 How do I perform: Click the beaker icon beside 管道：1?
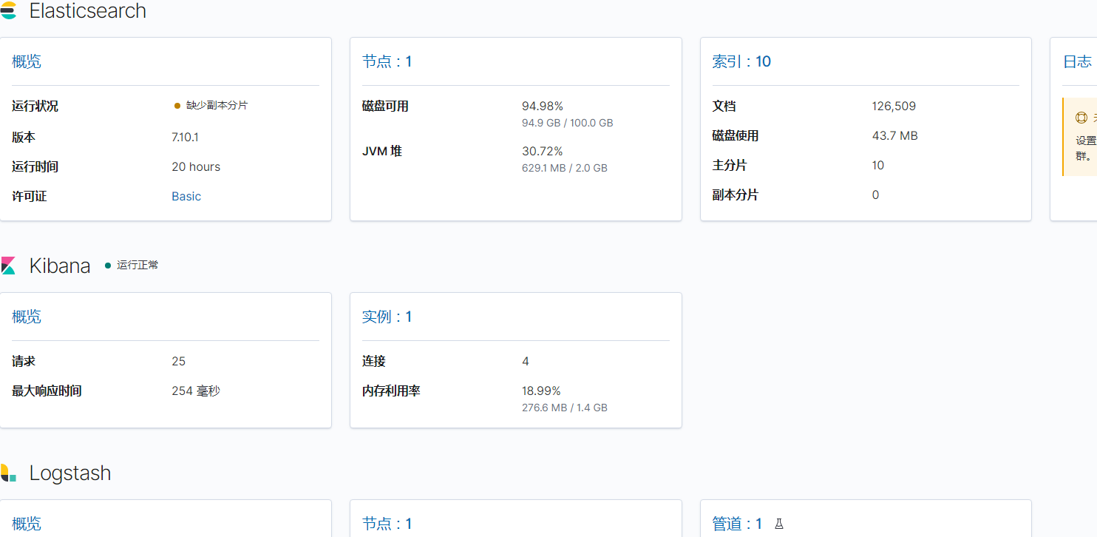pos(779,523)
